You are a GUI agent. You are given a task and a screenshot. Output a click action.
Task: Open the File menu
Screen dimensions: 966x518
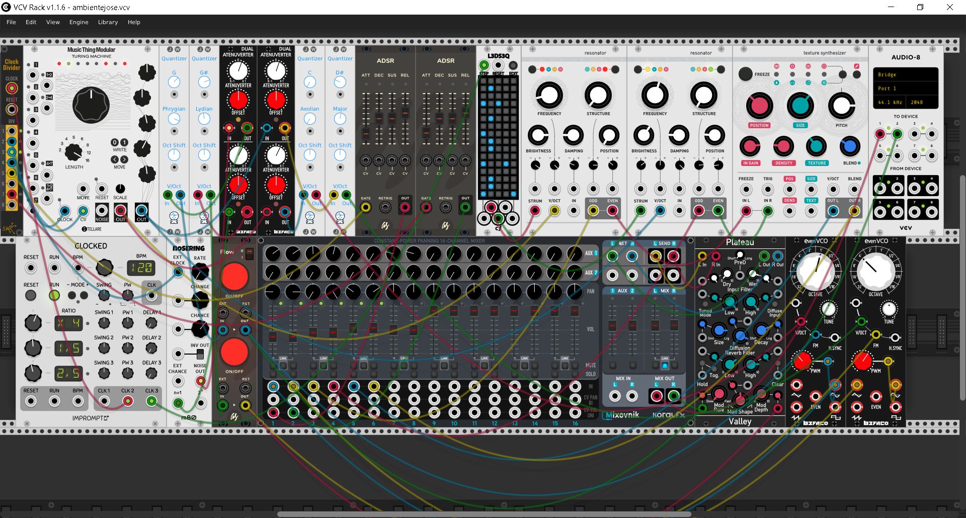point(11,22)
